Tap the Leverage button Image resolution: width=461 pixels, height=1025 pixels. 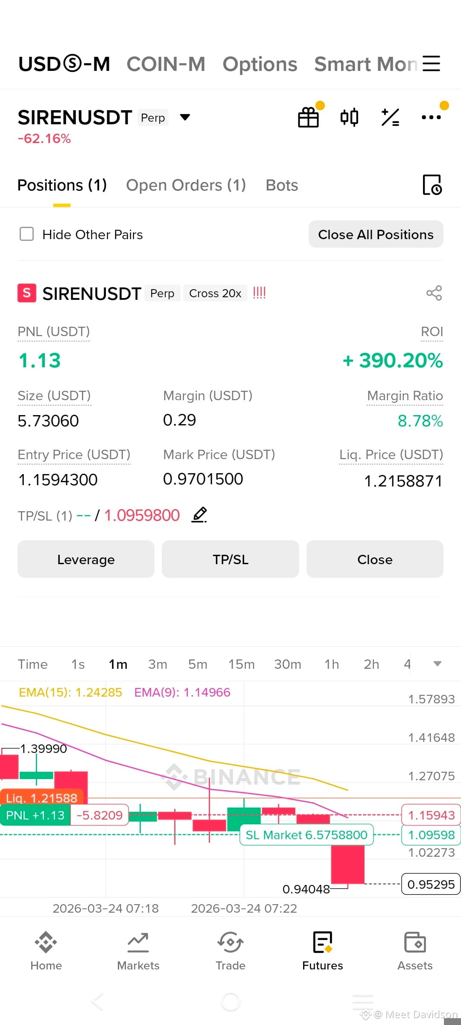86,559
